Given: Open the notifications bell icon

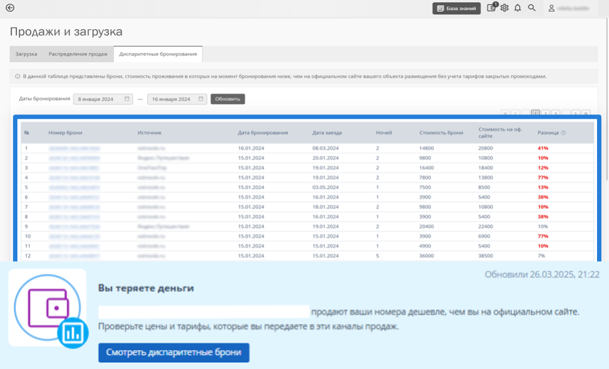Looking at the screenshot, I should pos(517,8).
